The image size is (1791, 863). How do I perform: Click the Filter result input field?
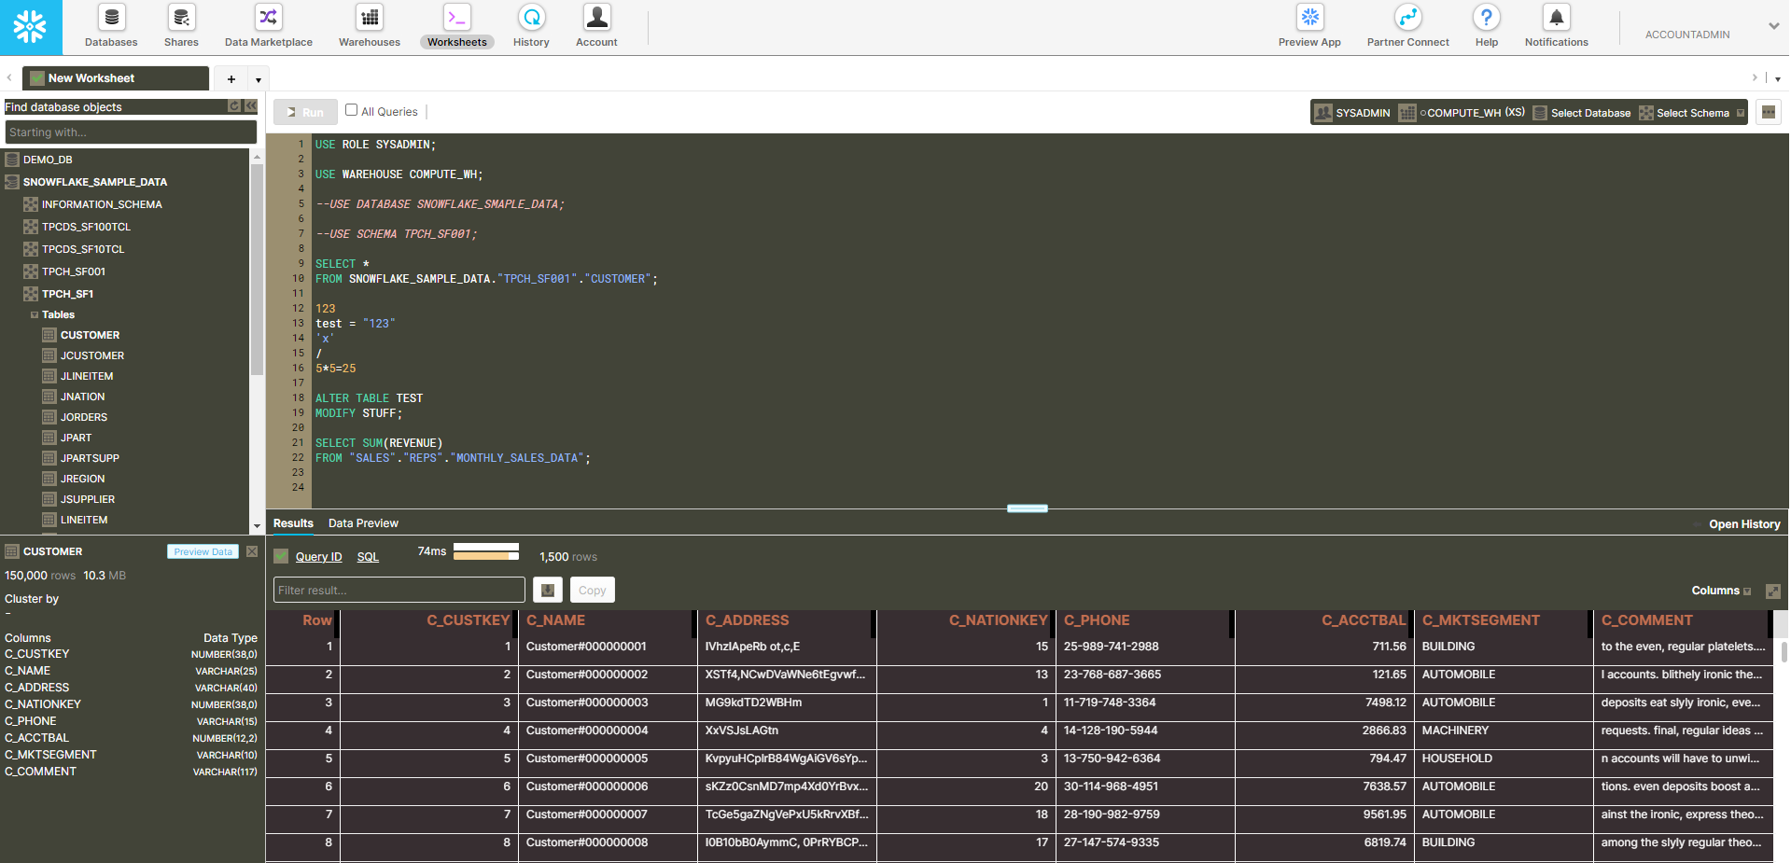click(399, 590)
